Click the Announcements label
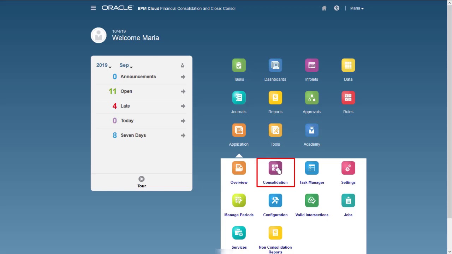The height and width of the screenshot is (254, 452). pyautogui.click(x=138, y=77)
